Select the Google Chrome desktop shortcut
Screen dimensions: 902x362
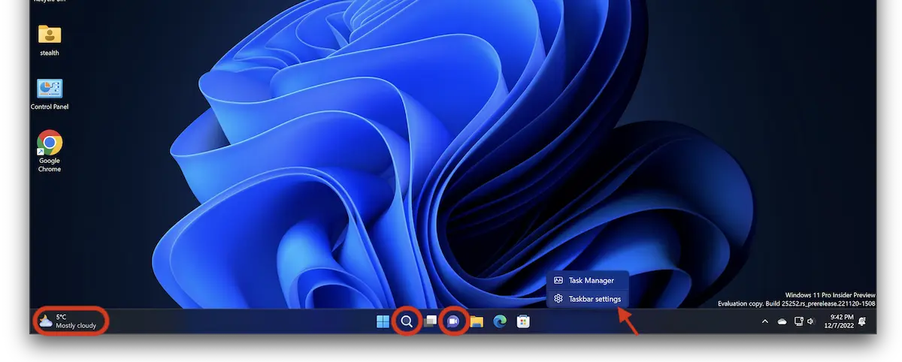click(x=50, y=151)
